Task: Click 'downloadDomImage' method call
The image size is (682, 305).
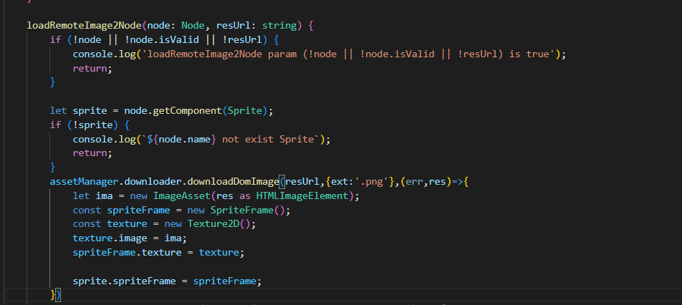Action: pyautogui.click(x=234, y=182)
